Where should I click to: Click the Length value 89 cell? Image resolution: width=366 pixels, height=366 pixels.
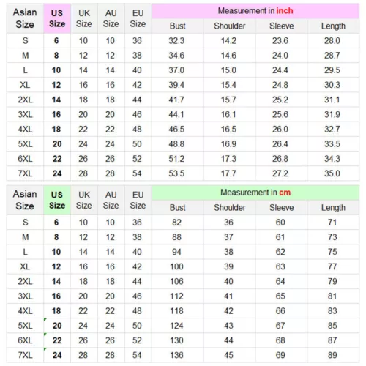tap(333, 355)
